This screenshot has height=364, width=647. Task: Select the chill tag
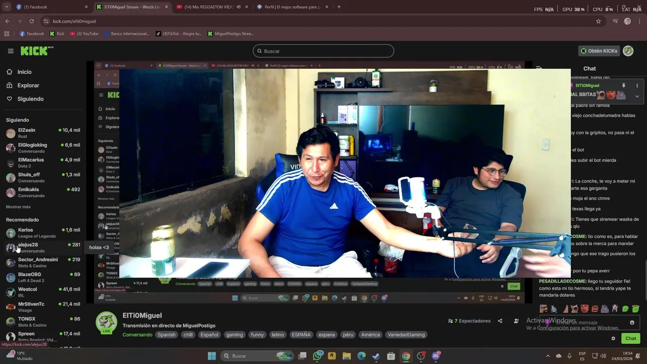tap(188, 335)
